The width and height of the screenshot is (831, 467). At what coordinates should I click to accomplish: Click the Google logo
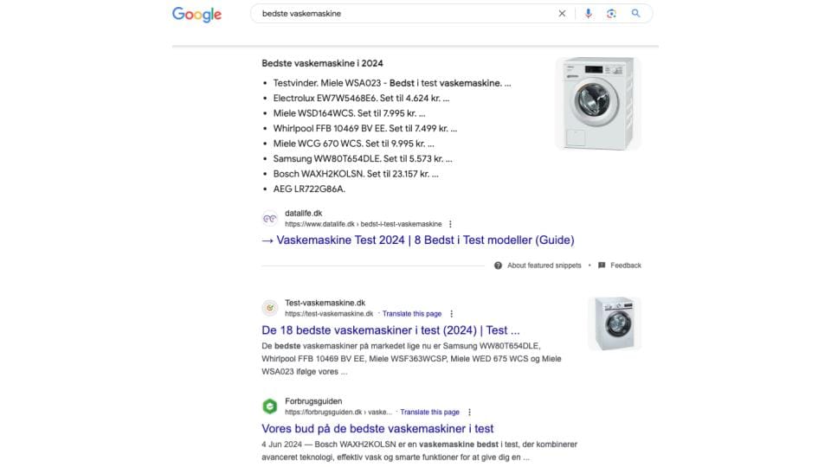(x=196, y=15)
